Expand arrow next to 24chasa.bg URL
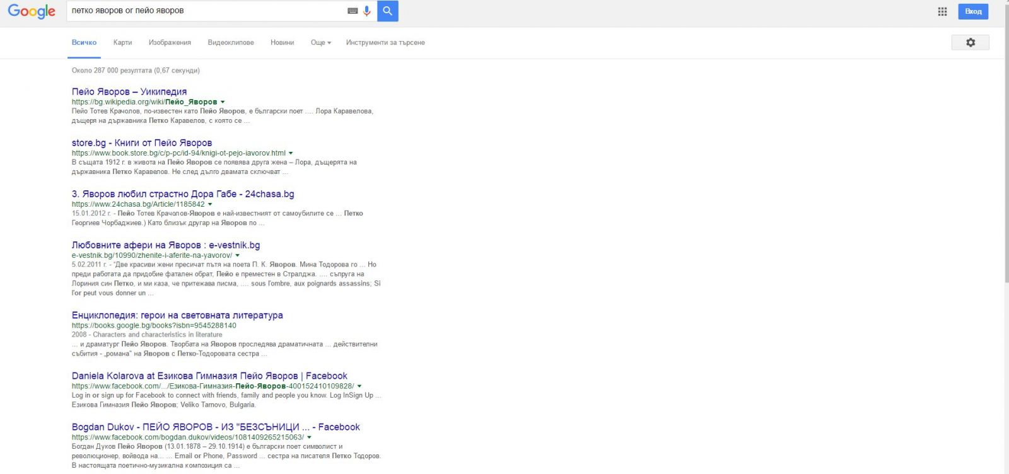This screenshot has width=1009, height=474. point(210,204)
